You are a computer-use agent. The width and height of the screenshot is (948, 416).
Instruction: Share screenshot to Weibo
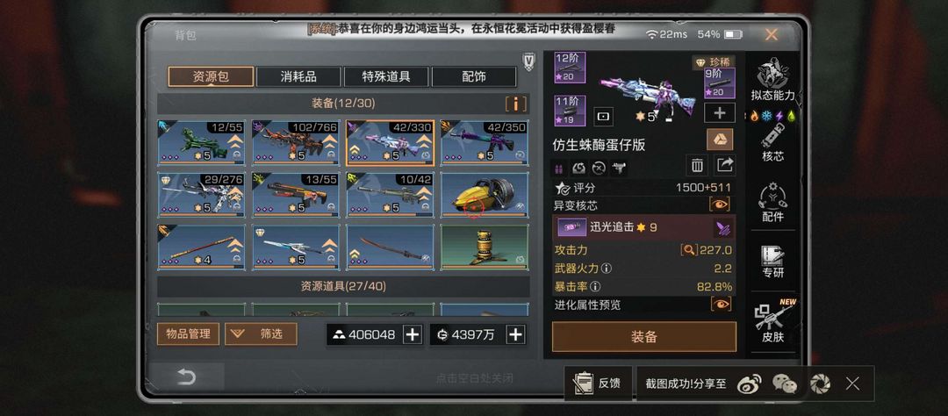(749, 384)
